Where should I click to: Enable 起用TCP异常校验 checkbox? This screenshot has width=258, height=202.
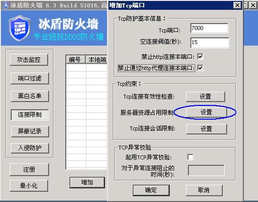pos(190,157)
